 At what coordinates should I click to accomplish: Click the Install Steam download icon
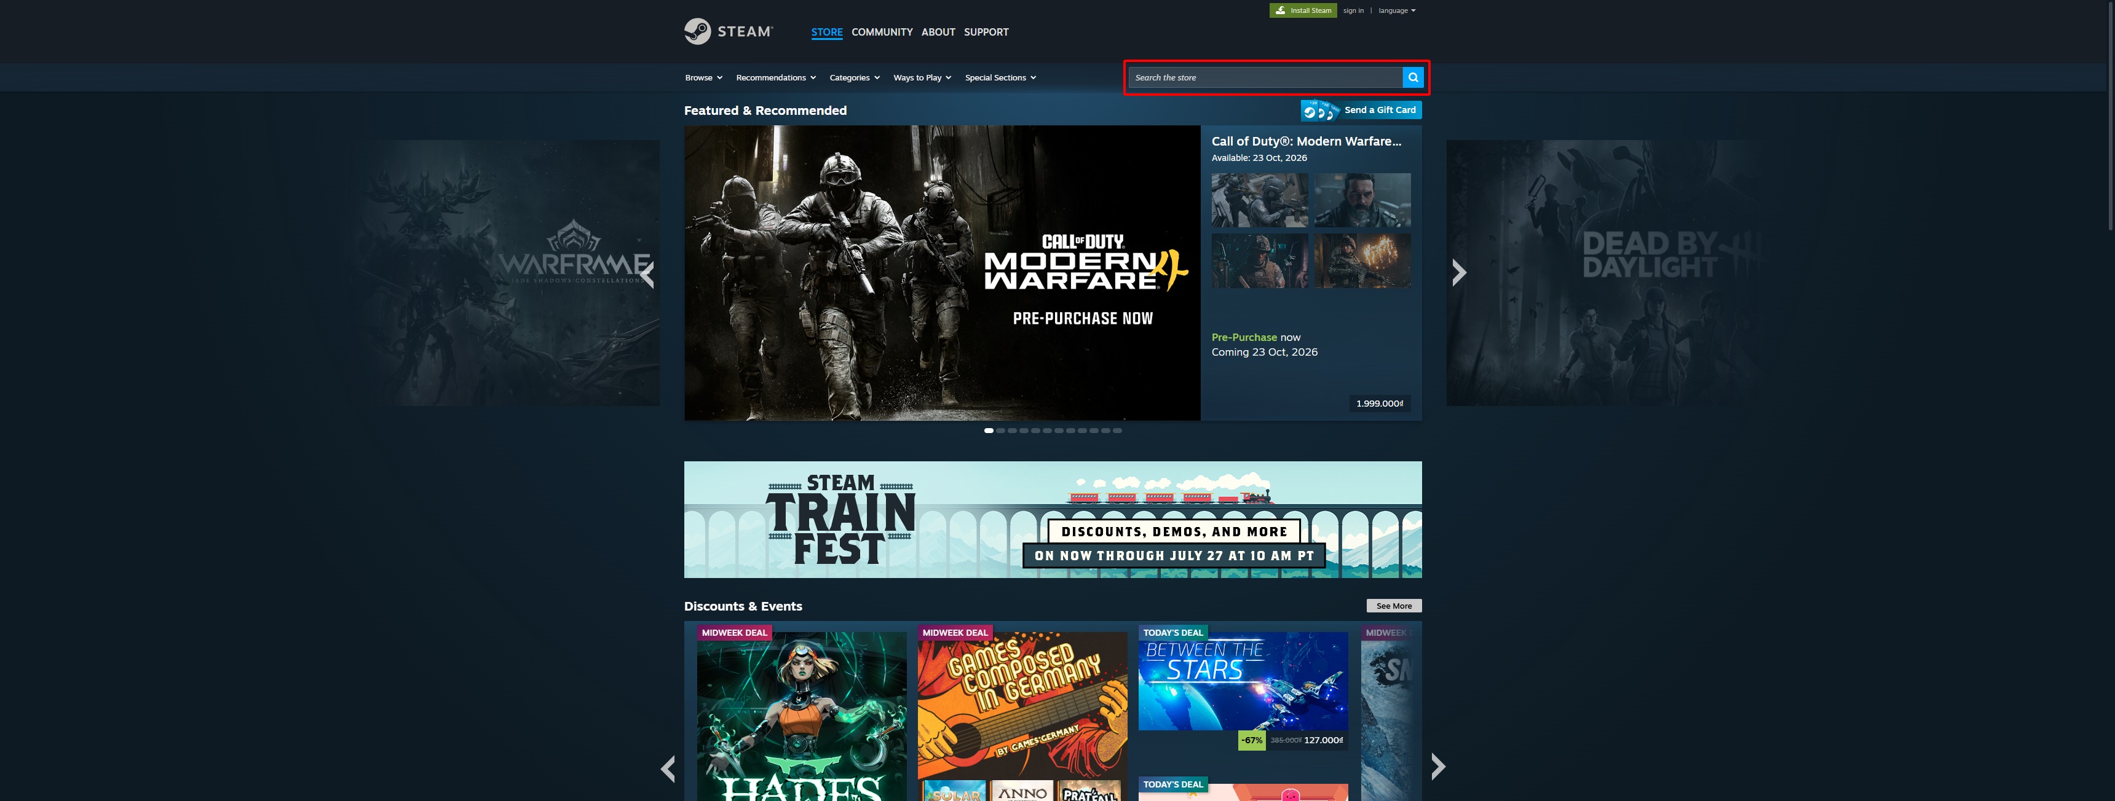pyautogui.click(x=1280, y=10)
